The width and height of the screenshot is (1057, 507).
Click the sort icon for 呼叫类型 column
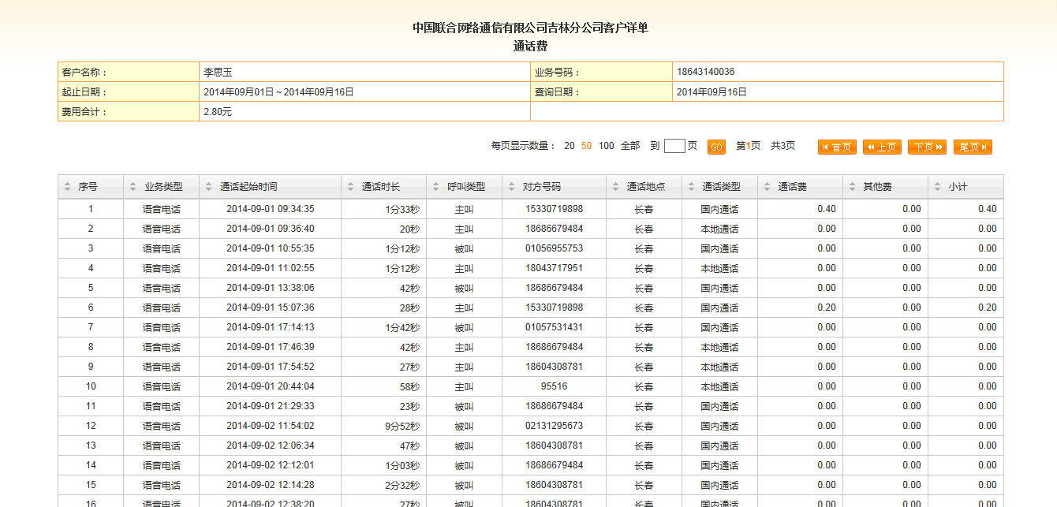(435, 187)
